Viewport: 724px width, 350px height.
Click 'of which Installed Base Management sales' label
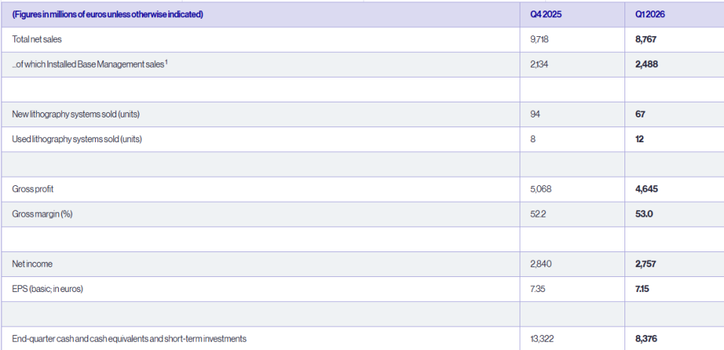[x=88, y=65]
